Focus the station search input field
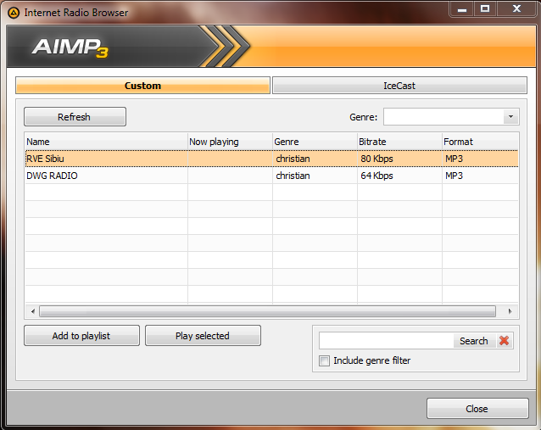Viewport: 541px width, 430px height. tap(386, 341)
